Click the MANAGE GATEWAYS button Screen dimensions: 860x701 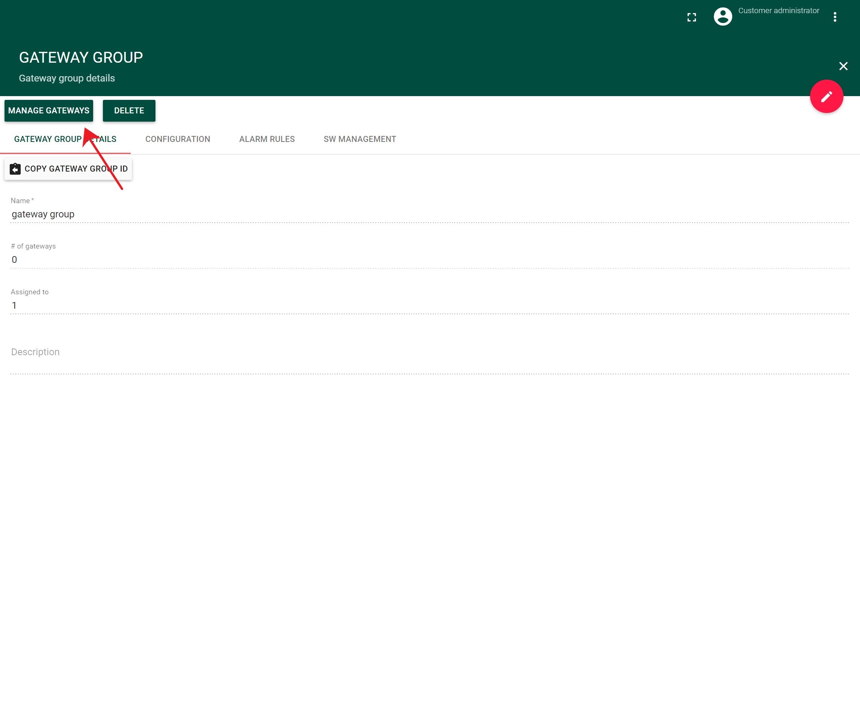(48, 111)
